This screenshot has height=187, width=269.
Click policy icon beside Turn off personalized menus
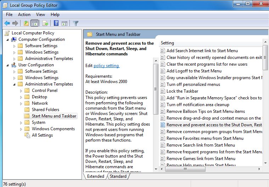[163, 84]
